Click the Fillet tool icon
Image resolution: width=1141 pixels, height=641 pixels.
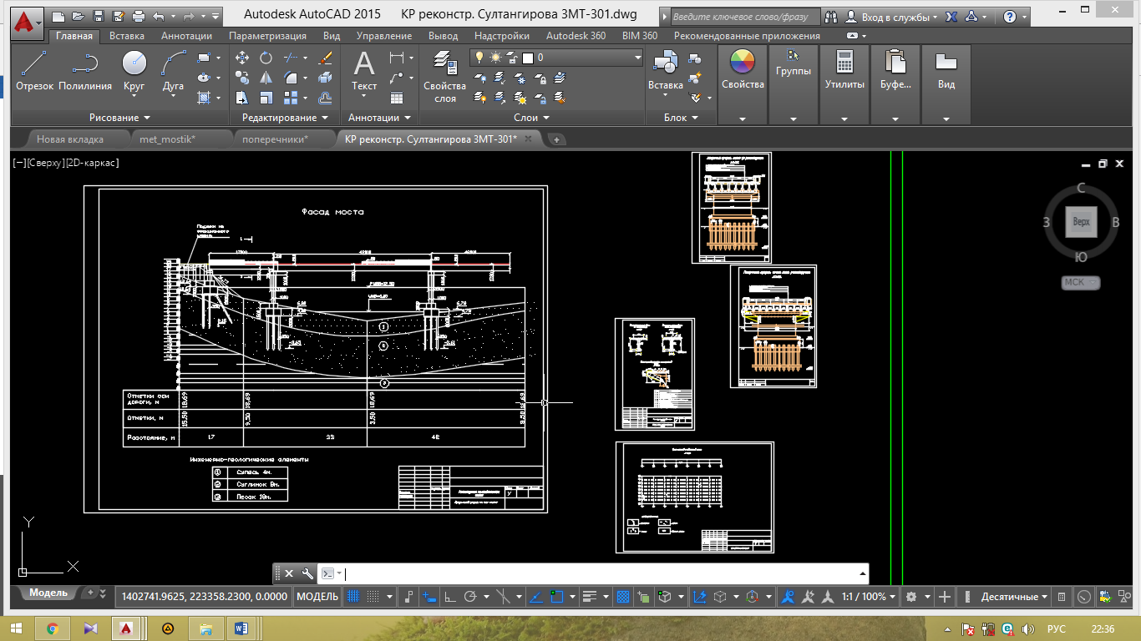pyautogui.click(x=291, y=78)
